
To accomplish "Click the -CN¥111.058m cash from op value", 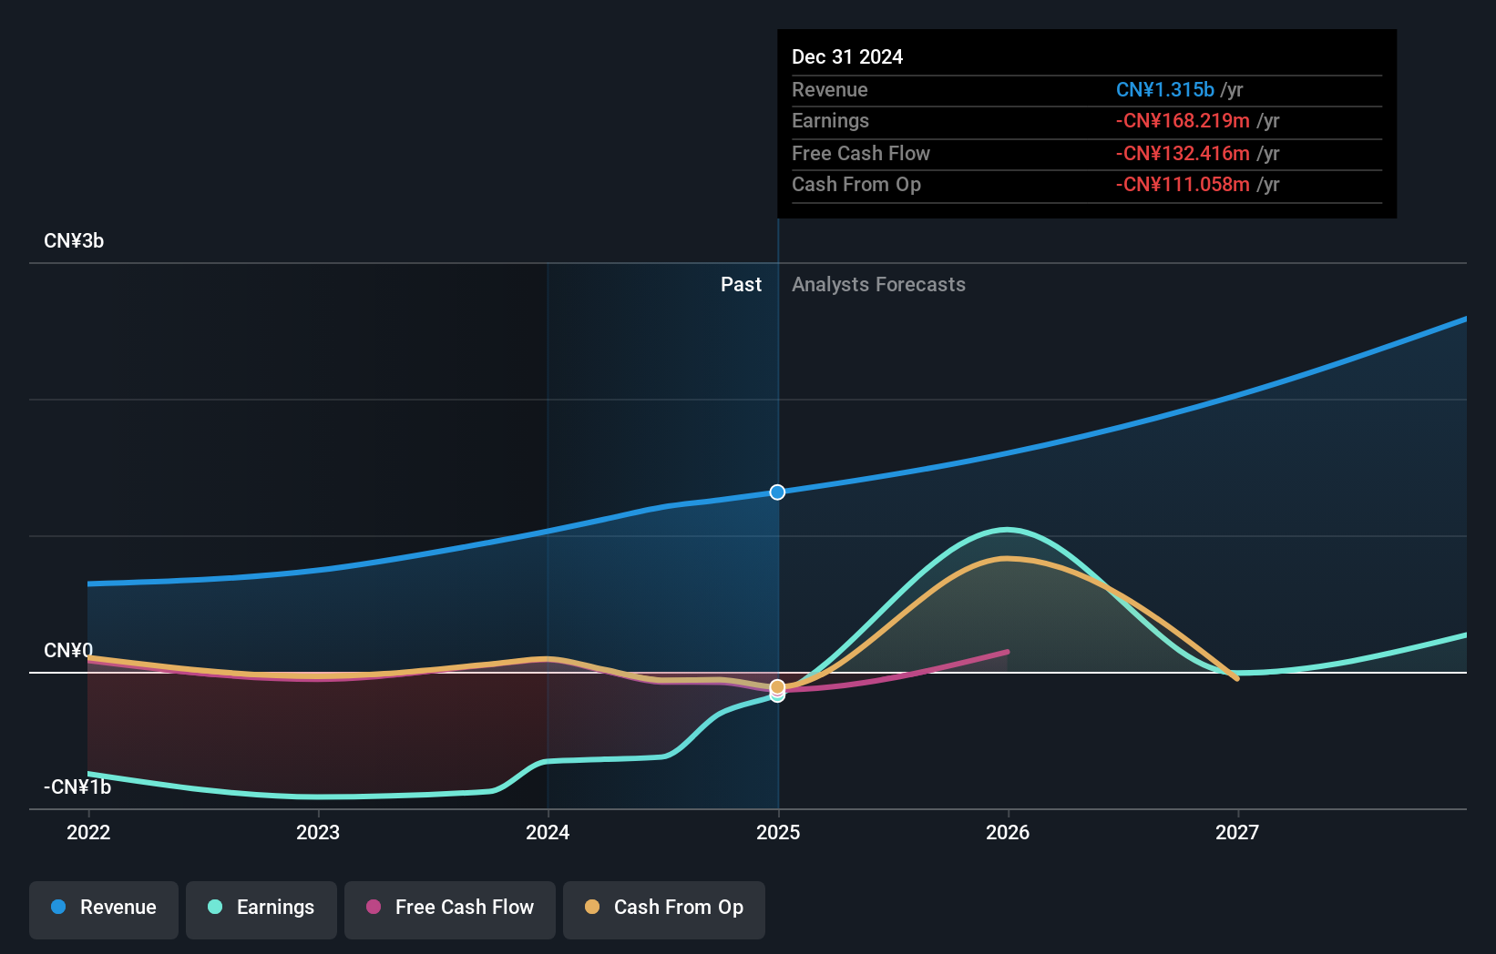I will 1183,185.
